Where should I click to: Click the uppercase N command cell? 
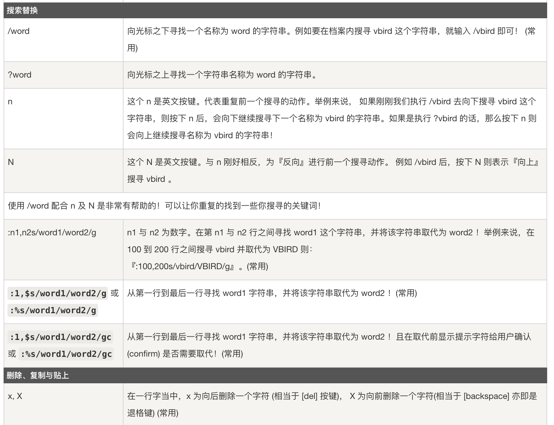tap(64, 171)
